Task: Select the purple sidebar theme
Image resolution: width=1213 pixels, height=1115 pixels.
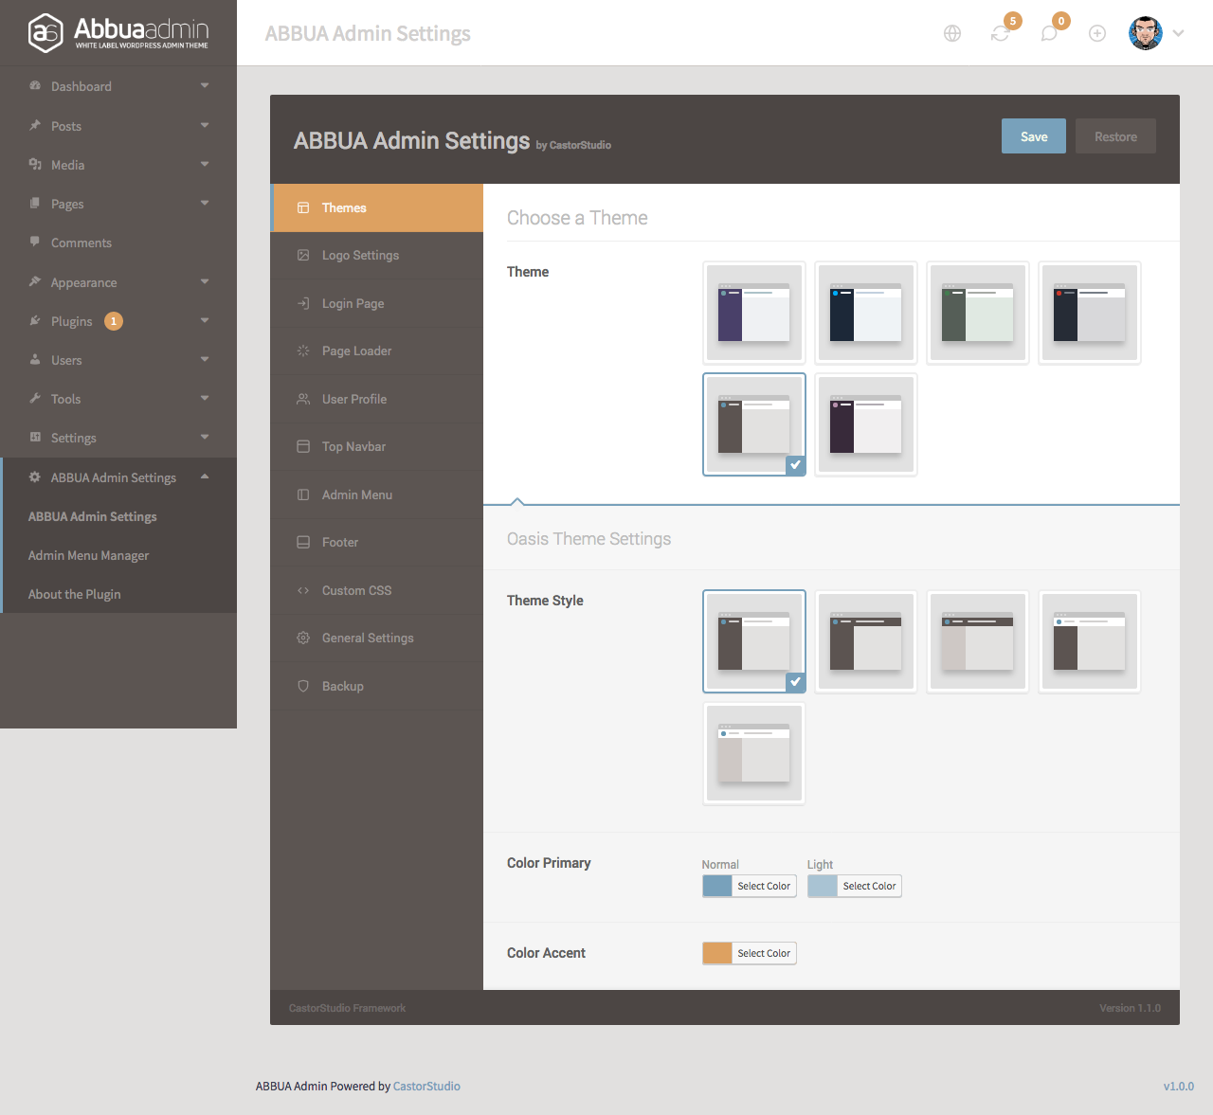Action: pos(754,313)
